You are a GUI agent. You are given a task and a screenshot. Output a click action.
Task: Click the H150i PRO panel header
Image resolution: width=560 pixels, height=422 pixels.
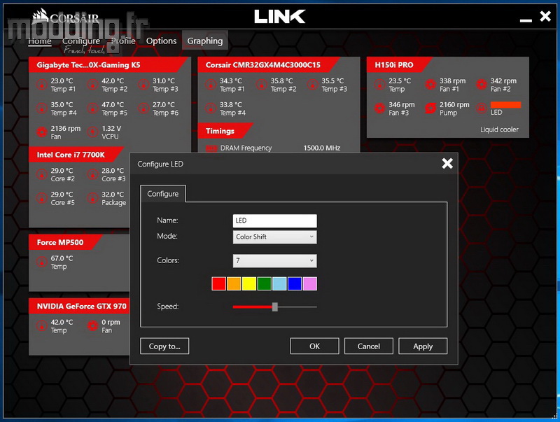click(x=400, y=65)
